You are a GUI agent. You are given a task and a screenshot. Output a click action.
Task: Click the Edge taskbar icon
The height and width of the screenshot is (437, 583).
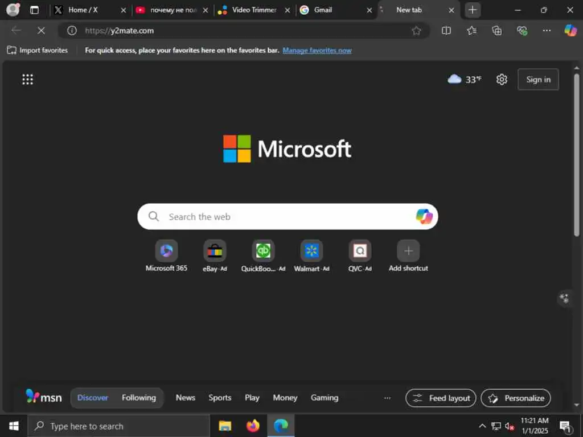pyautogui.click(x=281, y=426)
